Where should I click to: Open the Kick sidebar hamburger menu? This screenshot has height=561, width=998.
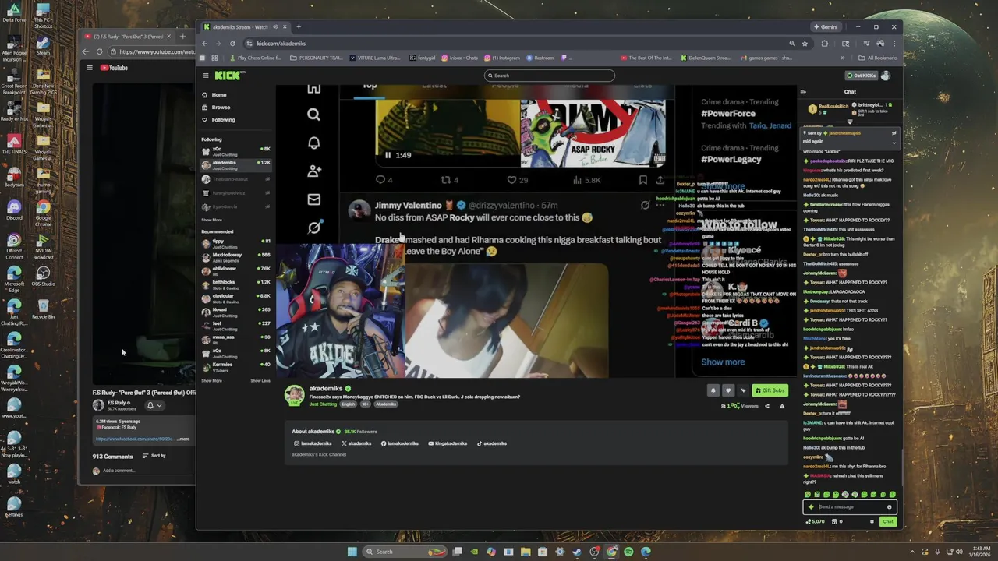[x=206, y=76]
